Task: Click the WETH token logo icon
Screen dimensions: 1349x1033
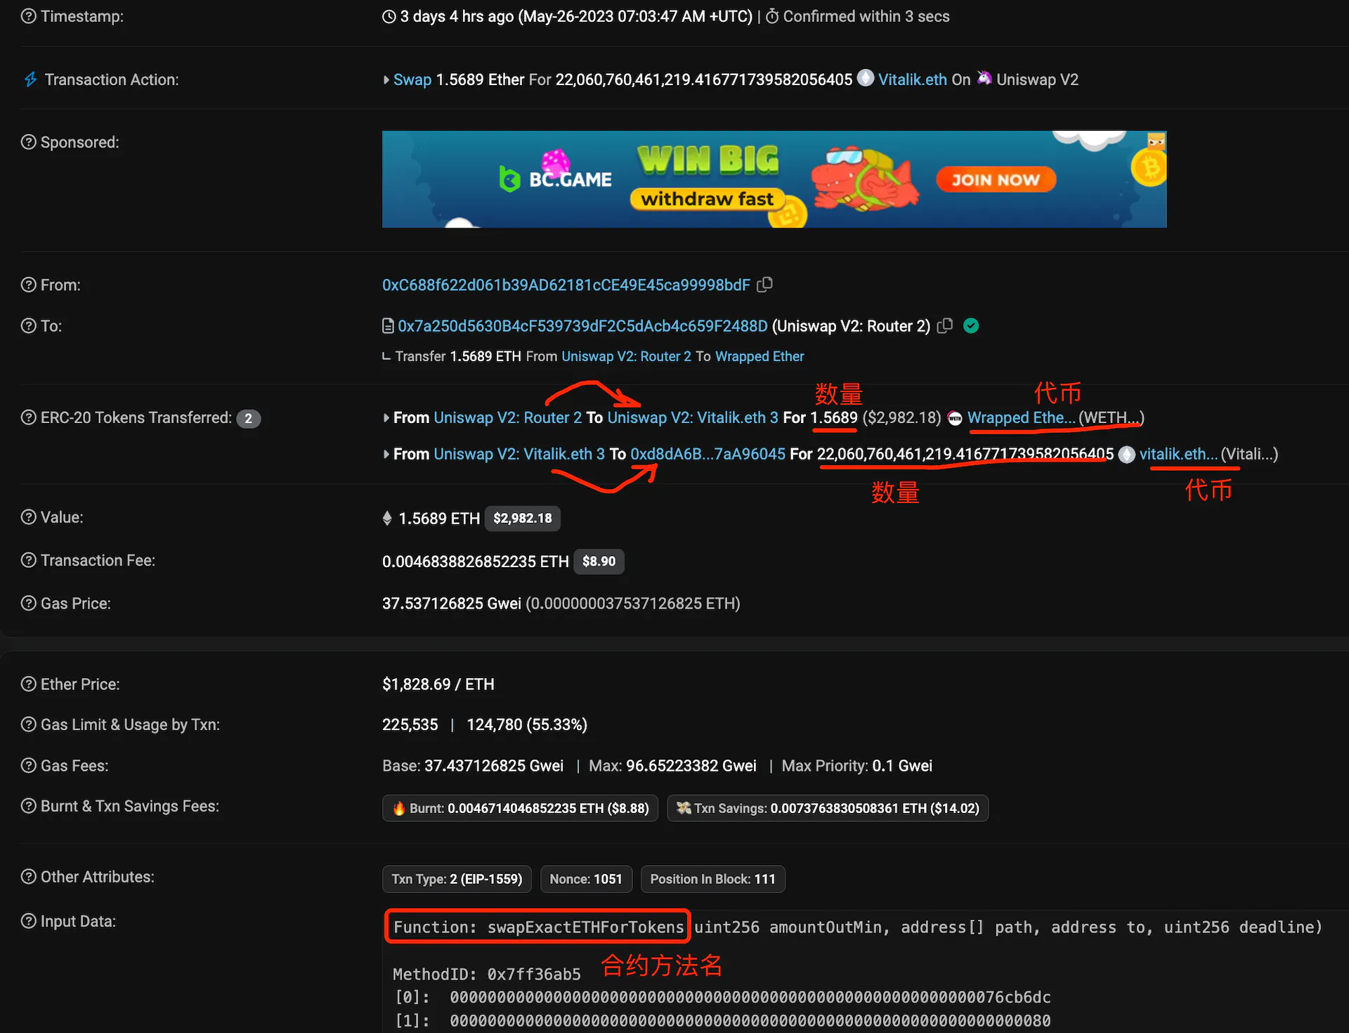Action: 955,418
